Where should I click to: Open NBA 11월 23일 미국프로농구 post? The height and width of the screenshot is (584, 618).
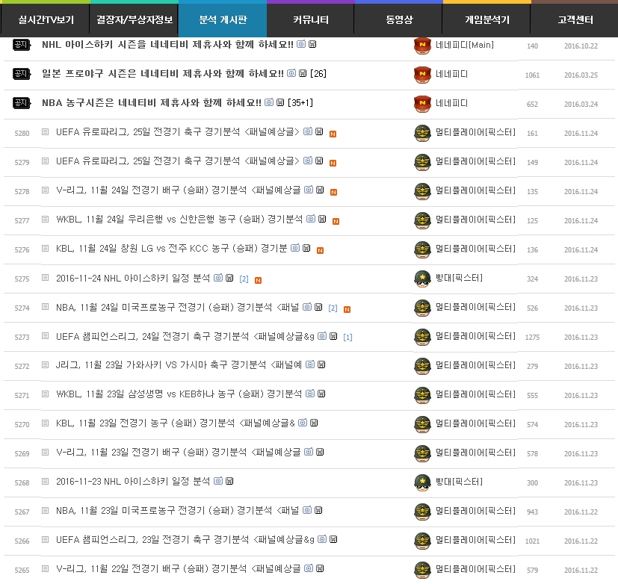click(177, 511)
